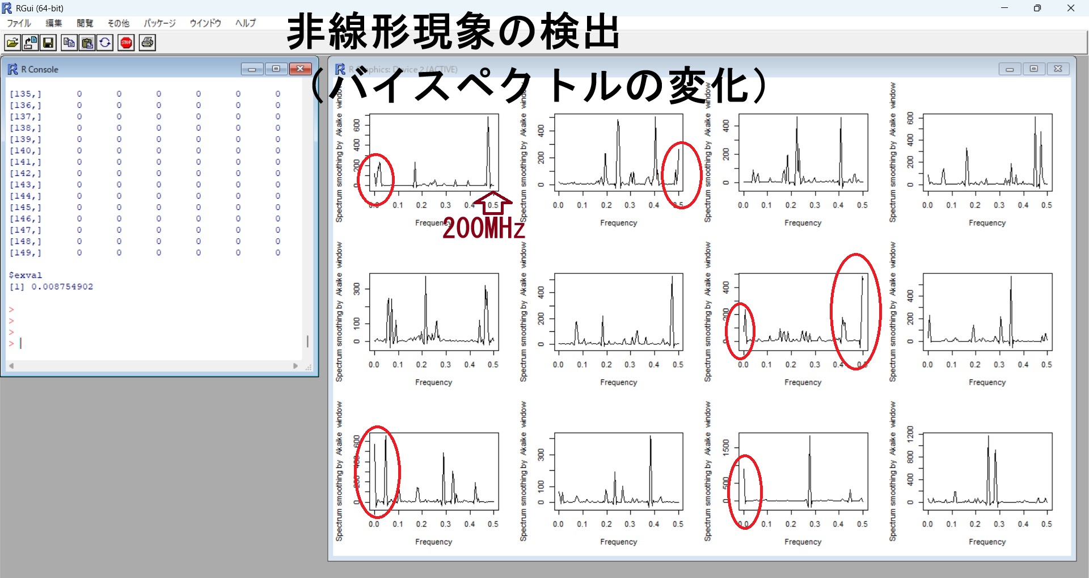
Task: Close the R Console window
Action: click(301, 69)
